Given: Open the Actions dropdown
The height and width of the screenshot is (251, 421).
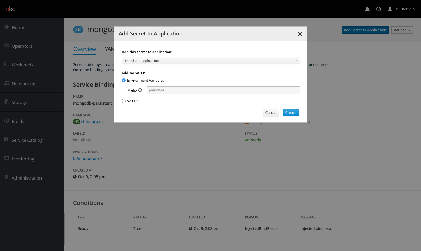Looking at the screenshot, I should click(x=402, y=30).
